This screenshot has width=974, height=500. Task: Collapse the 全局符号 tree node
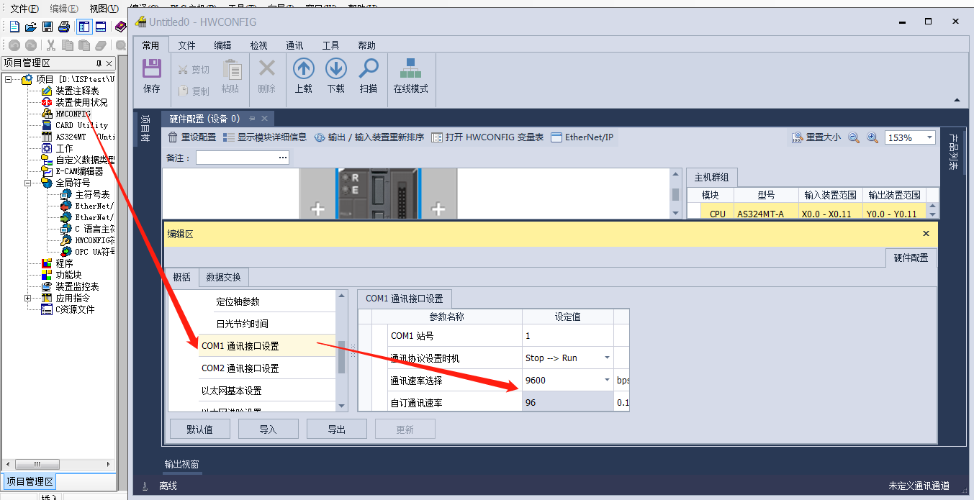[28, 183]
